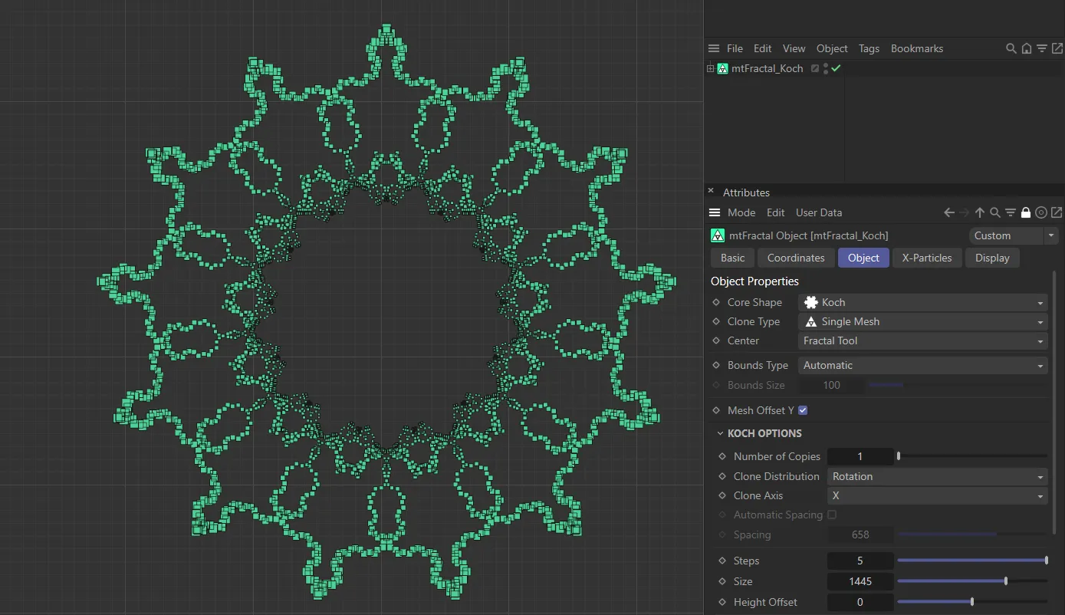Click the lock icon in the Attributes panel

click(x=1026, y=212)
